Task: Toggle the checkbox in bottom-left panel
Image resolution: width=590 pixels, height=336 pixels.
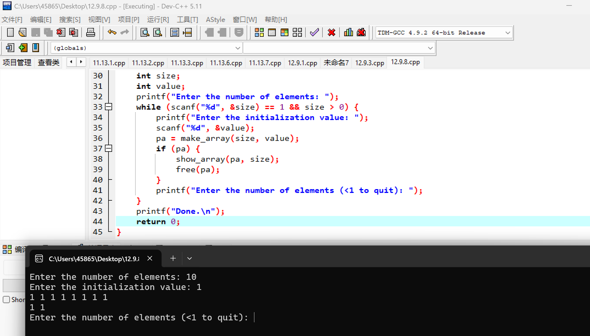Action: [6, 300]
